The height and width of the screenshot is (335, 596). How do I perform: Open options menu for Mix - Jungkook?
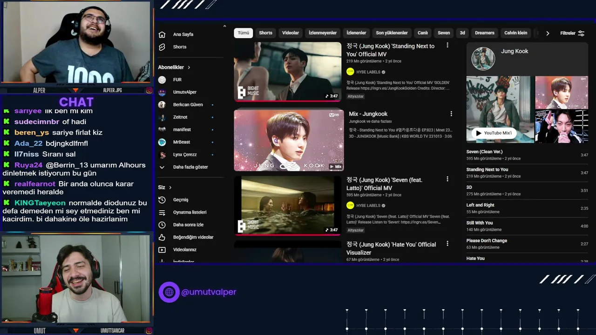click(x=451, y=114)
